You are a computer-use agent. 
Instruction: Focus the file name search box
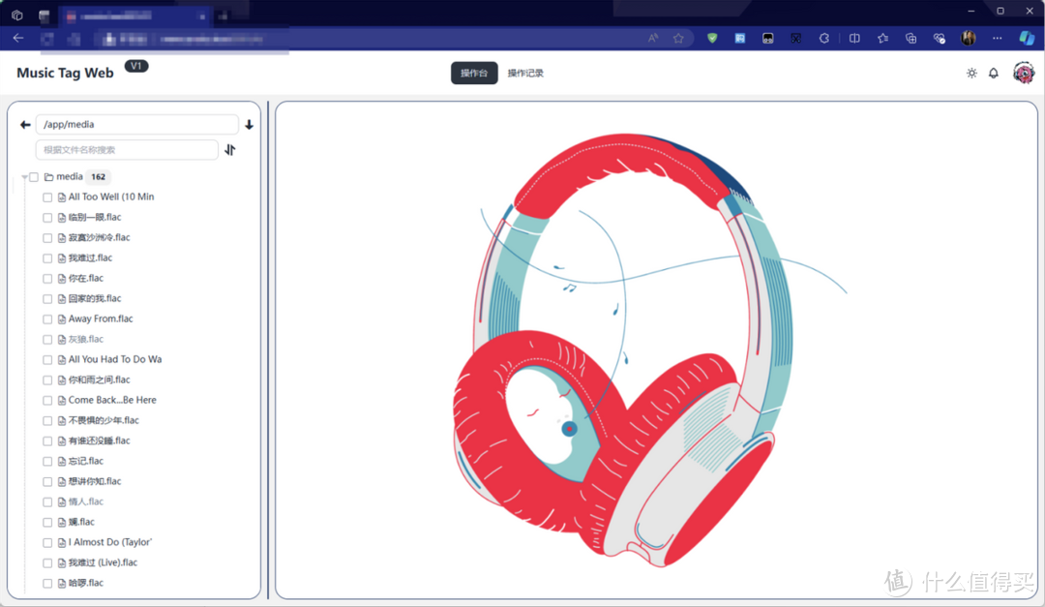pyautogui.click(x=127, y=150)
